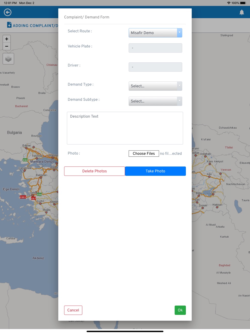The height and width of the screenshot is (334, 250).
Task: Click the Select Route label
Action: 80,31
